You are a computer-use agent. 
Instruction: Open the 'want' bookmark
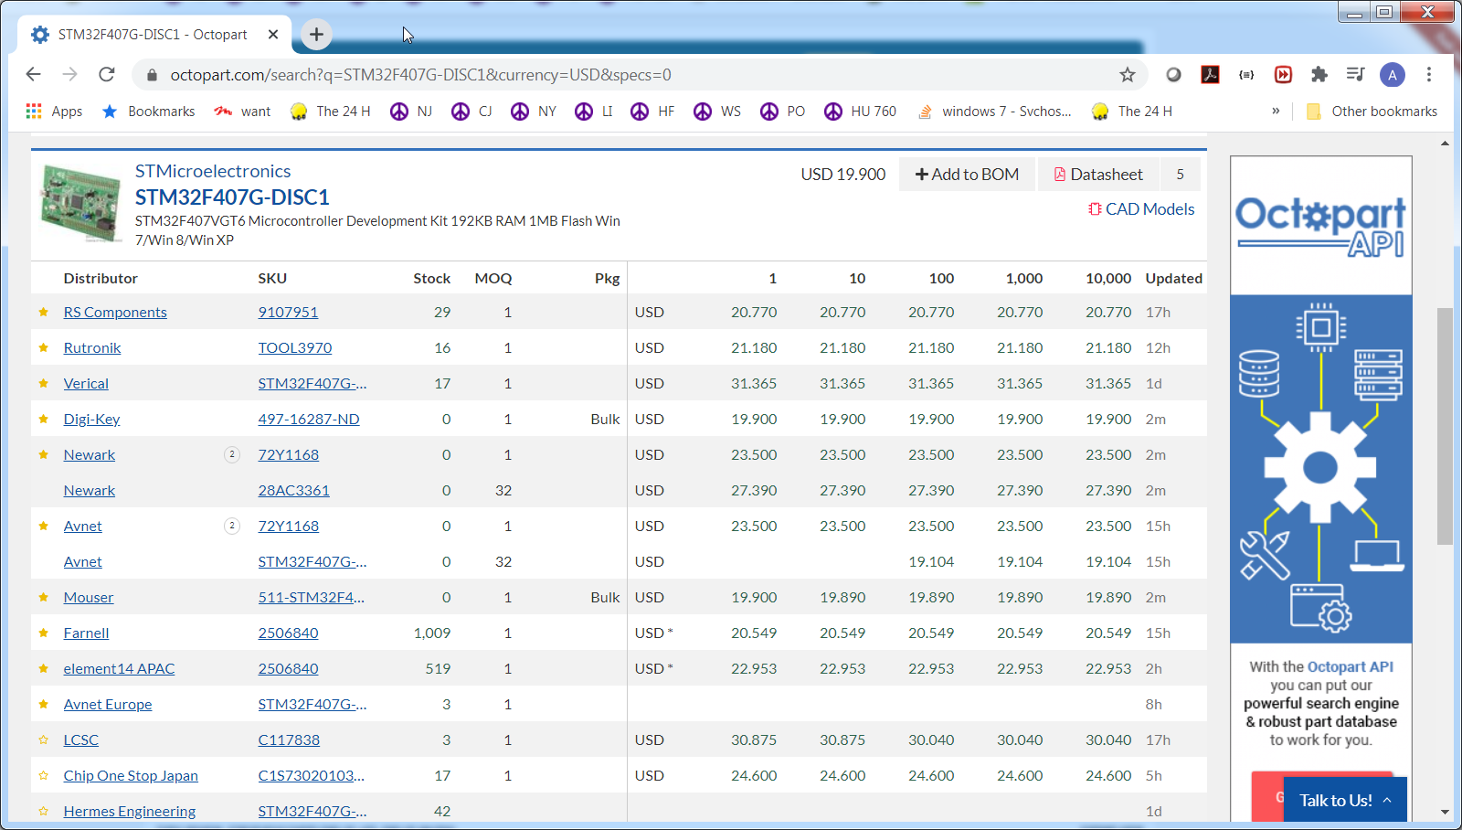tap(243, 112)
